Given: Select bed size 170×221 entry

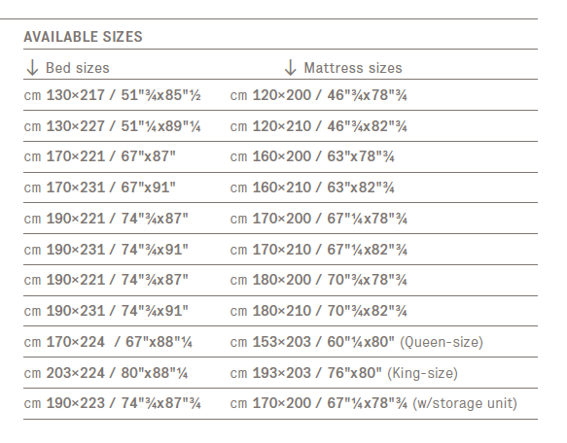Looking at the screenshot, I should coord(100,156).
